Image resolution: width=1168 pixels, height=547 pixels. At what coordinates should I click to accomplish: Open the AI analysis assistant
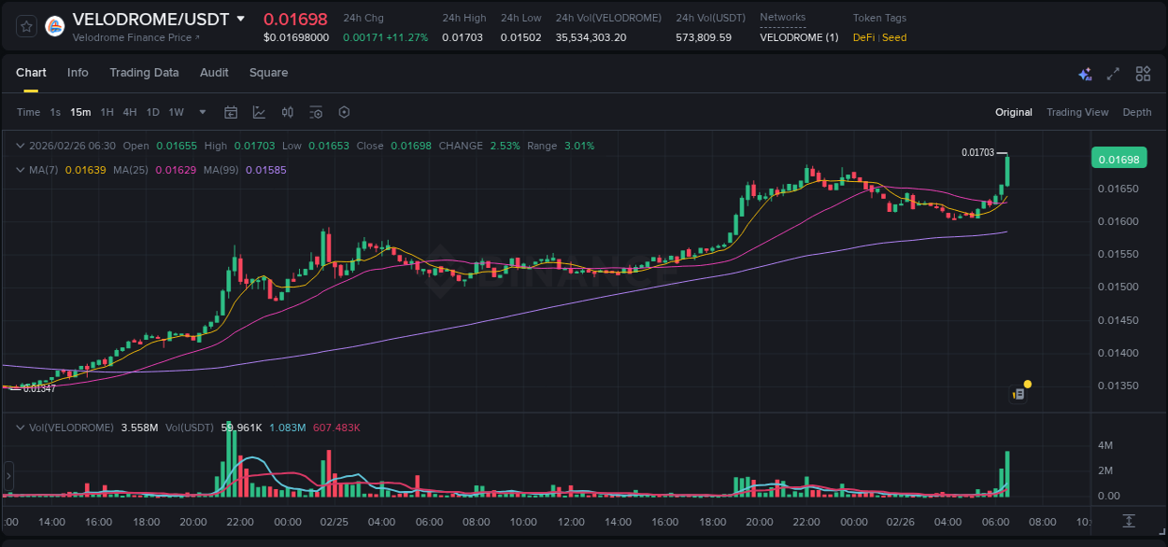pos(1084,74)
